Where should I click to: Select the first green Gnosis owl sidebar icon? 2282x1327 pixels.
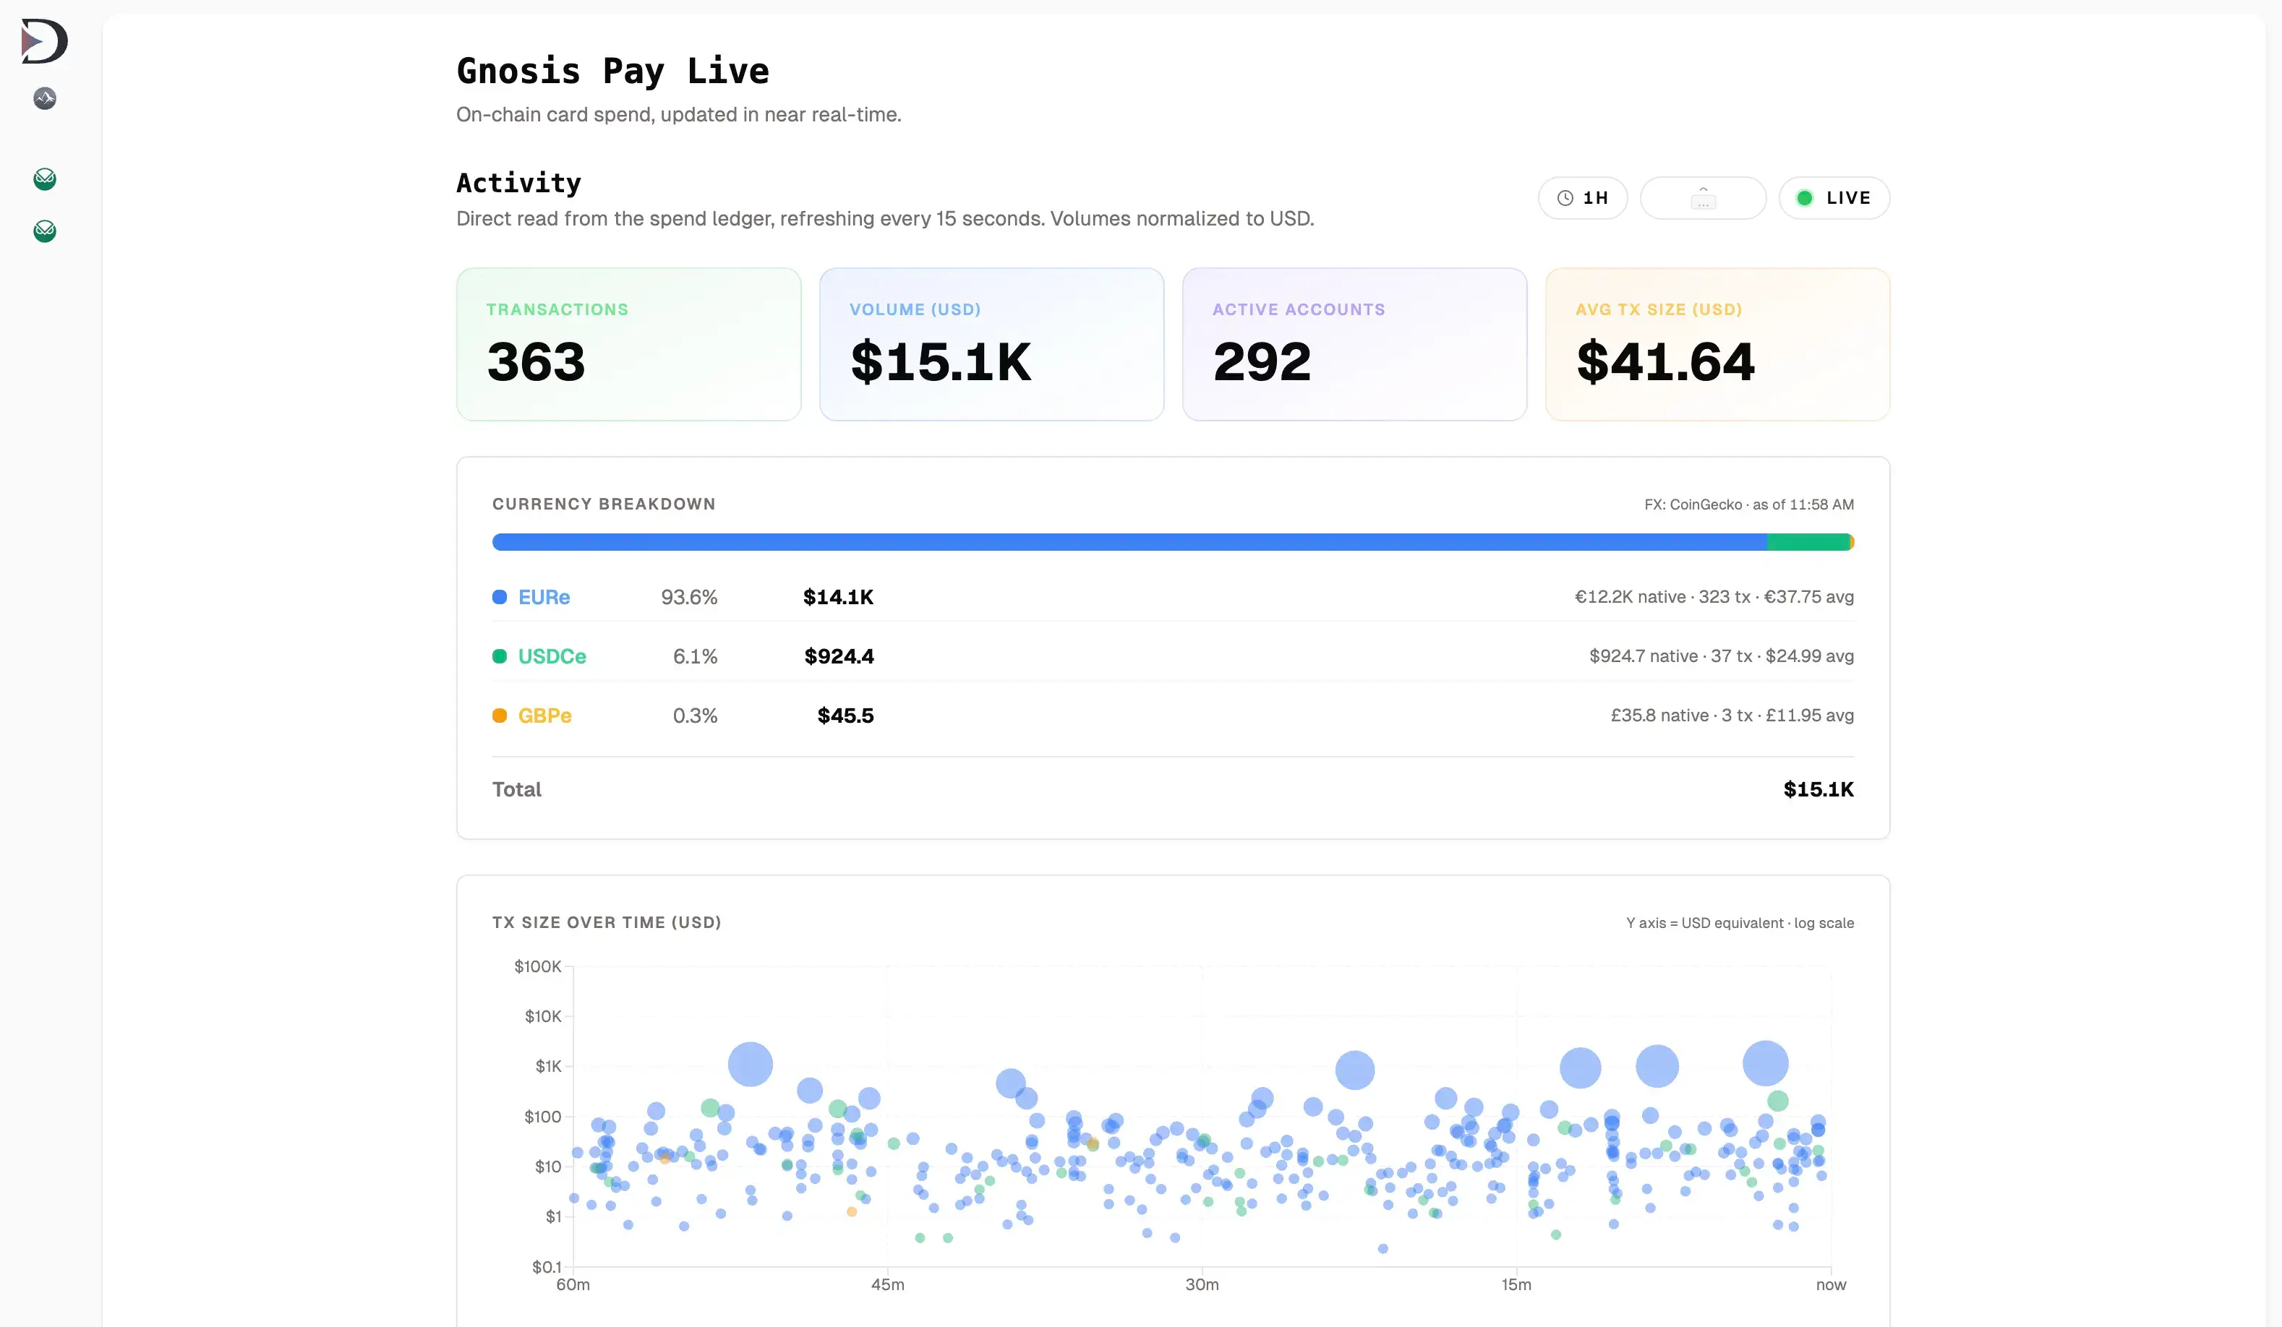pyautogui.click(x=44, y=179)
